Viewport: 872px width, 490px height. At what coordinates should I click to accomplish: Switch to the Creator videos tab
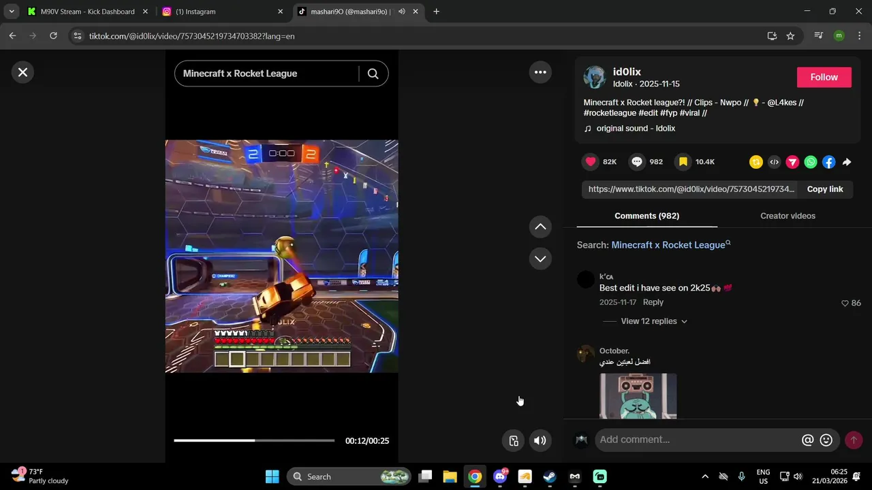point(788,216)
